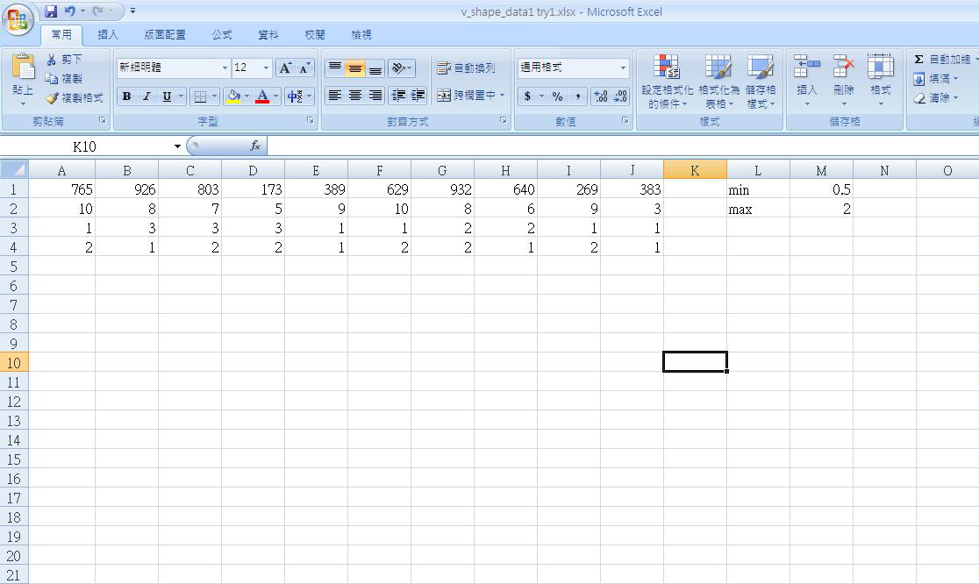Decrease indent of cell content
The width and height of the screenshot is (979, 584).
point(398,96)
